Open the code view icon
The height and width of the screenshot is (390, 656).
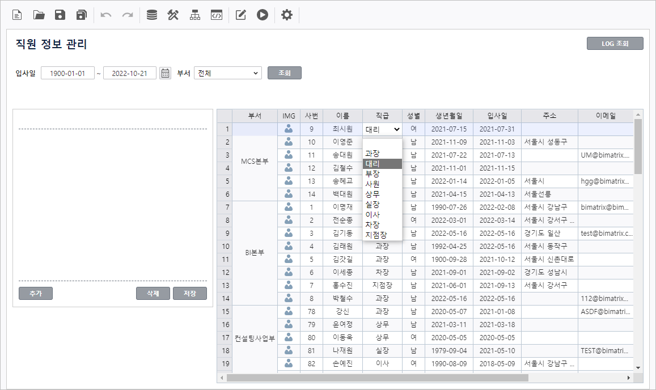216,15
